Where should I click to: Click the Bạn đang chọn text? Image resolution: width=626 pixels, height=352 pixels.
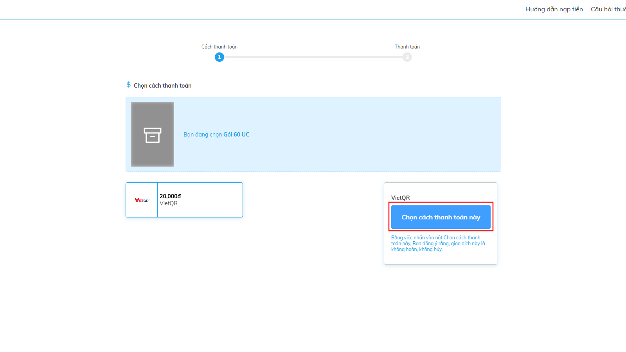pyautogui.click(x=202, y=135)
